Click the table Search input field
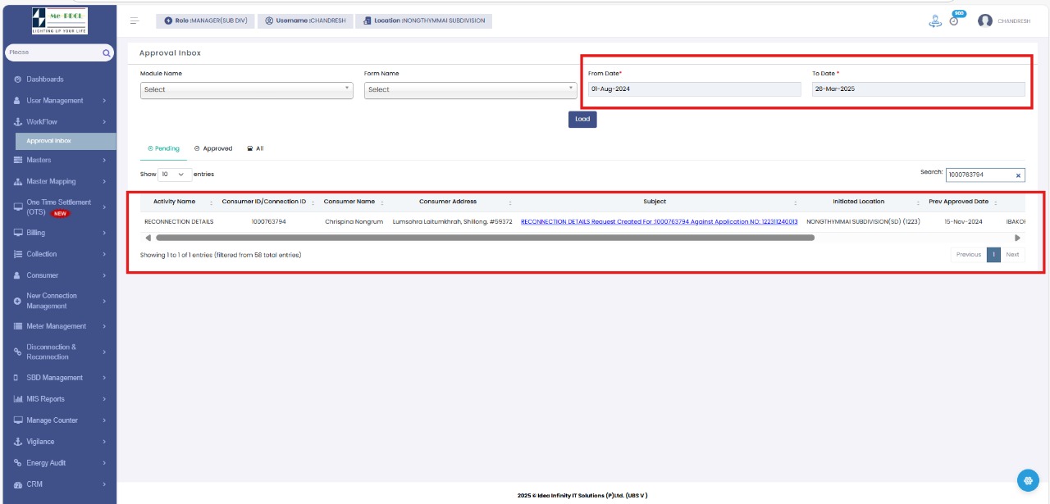 pos(984,175)
